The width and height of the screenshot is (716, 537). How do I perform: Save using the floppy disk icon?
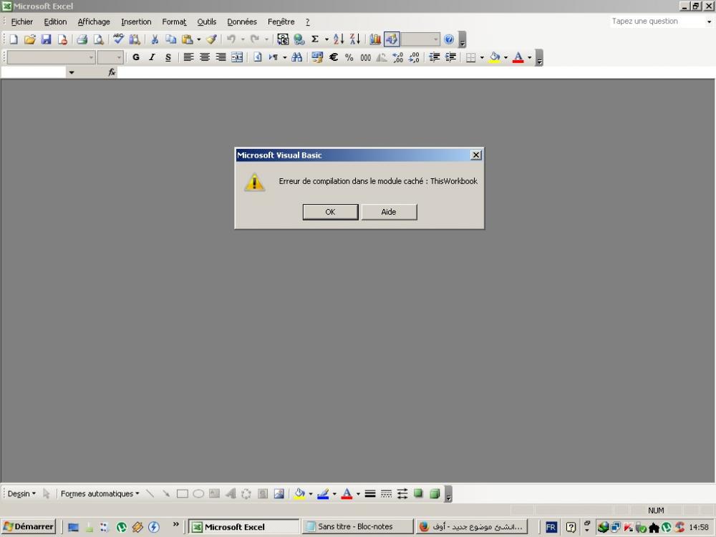tap(46, 39)
